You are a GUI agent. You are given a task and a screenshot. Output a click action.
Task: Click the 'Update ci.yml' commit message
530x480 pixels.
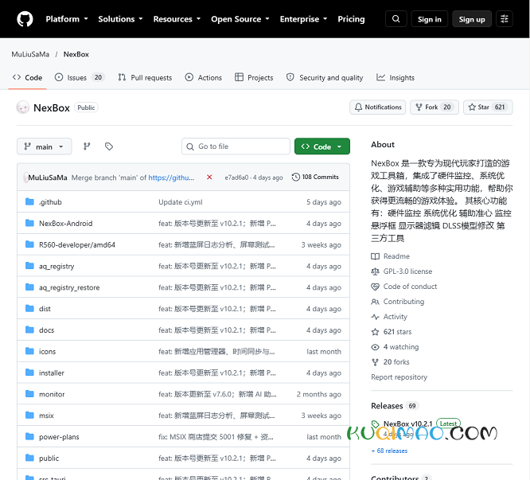(181, 202)
